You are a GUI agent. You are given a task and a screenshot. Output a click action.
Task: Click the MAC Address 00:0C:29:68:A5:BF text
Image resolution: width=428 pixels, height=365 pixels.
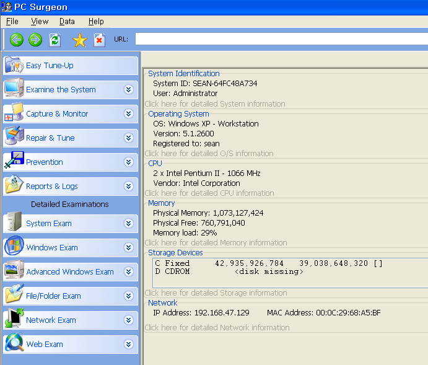point(324,312)
